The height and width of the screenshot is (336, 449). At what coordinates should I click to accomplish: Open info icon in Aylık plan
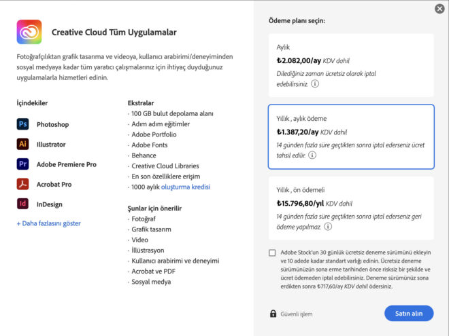coord(315,84)
